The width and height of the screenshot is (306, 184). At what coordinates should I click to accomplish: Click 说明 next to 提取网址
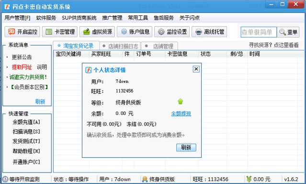coord(42,67)
